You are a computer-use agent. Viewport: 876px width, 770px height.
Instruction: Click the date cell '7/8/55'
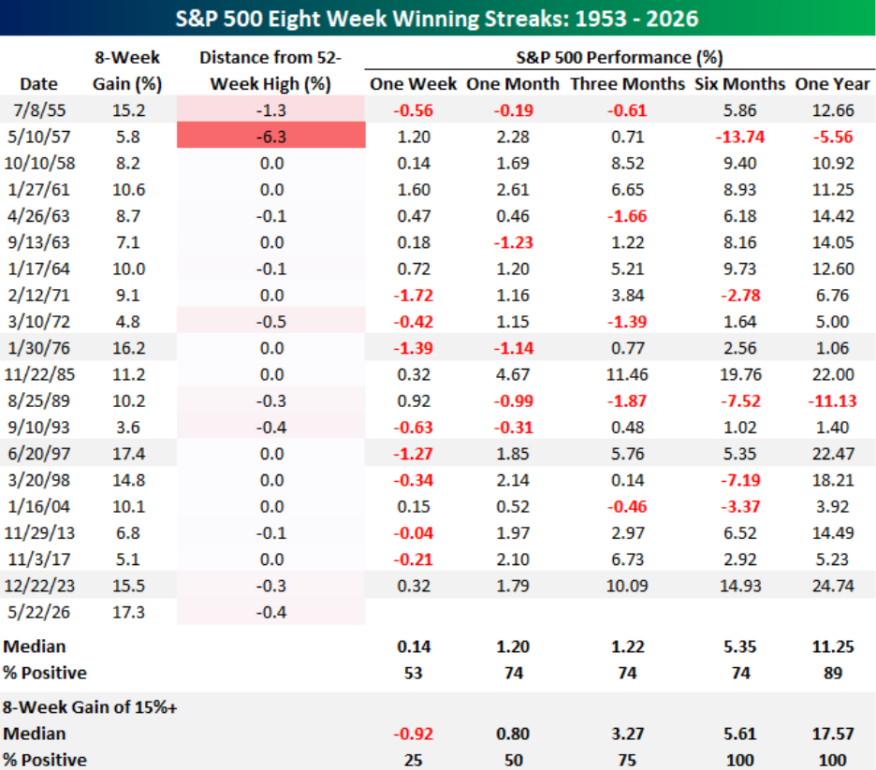(39, 110)
